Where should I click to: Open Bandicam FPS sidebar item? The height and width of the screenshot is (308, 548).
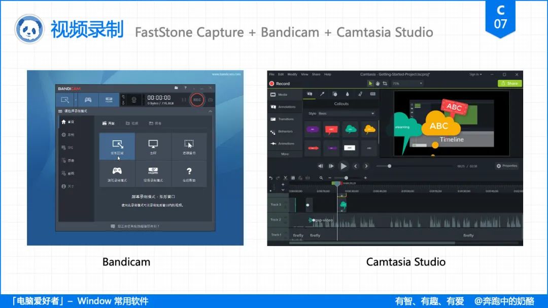tap(68, 147)
